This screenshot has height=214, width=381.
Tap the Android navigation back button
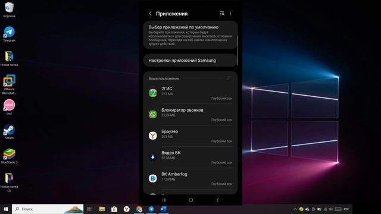[217, 200]
